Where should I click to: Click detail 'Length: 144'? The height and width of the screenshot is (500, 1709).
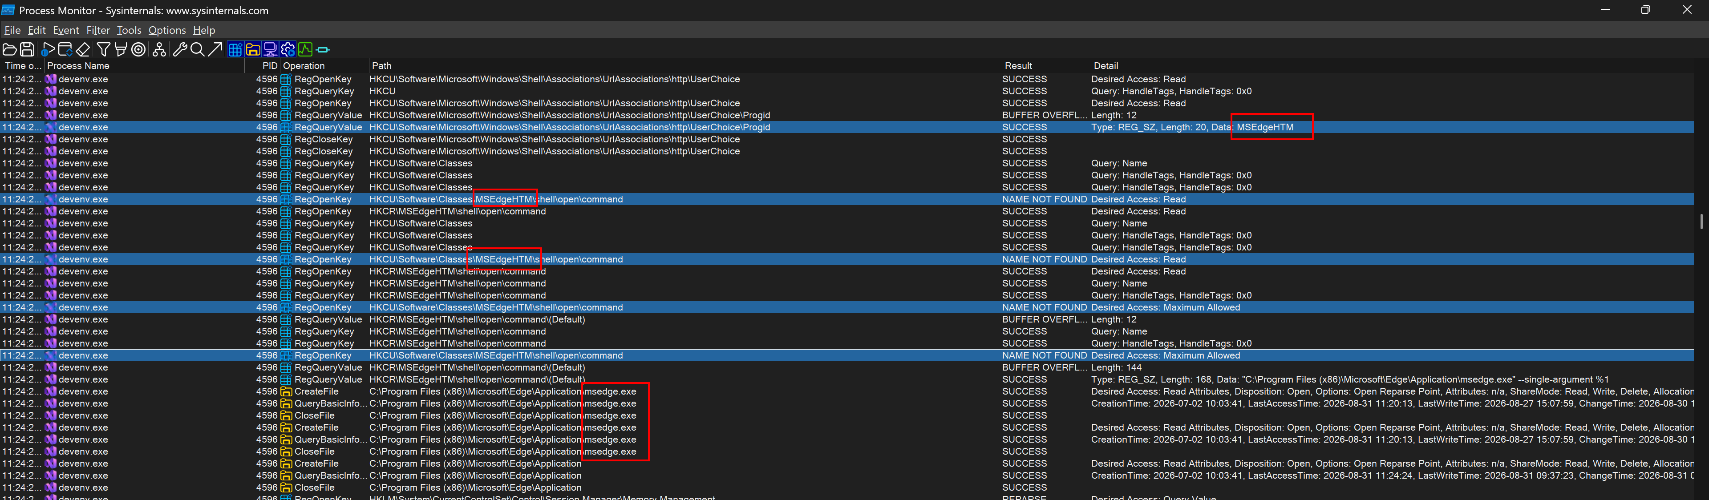click(1117, 367)
